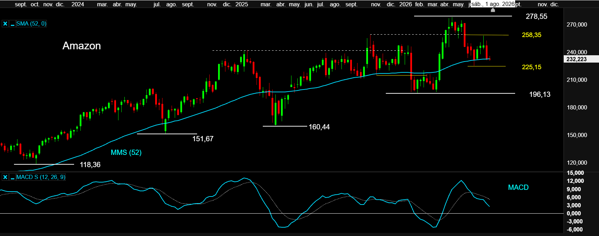The width and height of the screenshot is (599, 236).
Task: Click the '210,000' price axis label
Action: click(577, 80)
